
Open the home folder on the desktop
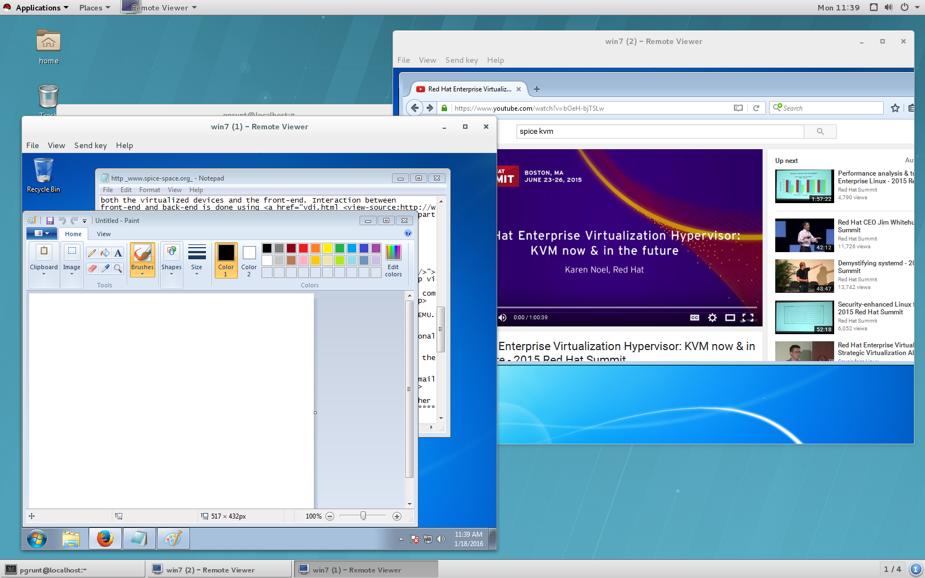click(48, 47)
